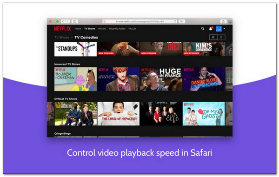Click TV Shows breadcrumb link
Image resolution: width=279 pixels, height=177 pixels.
[62, 37]
